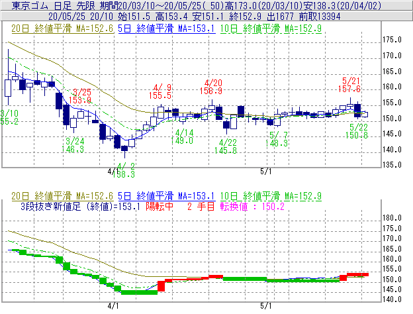Click the 175.0 price axis label in upper chart
Screen dimensions: 413x314
tap(392, 40)
